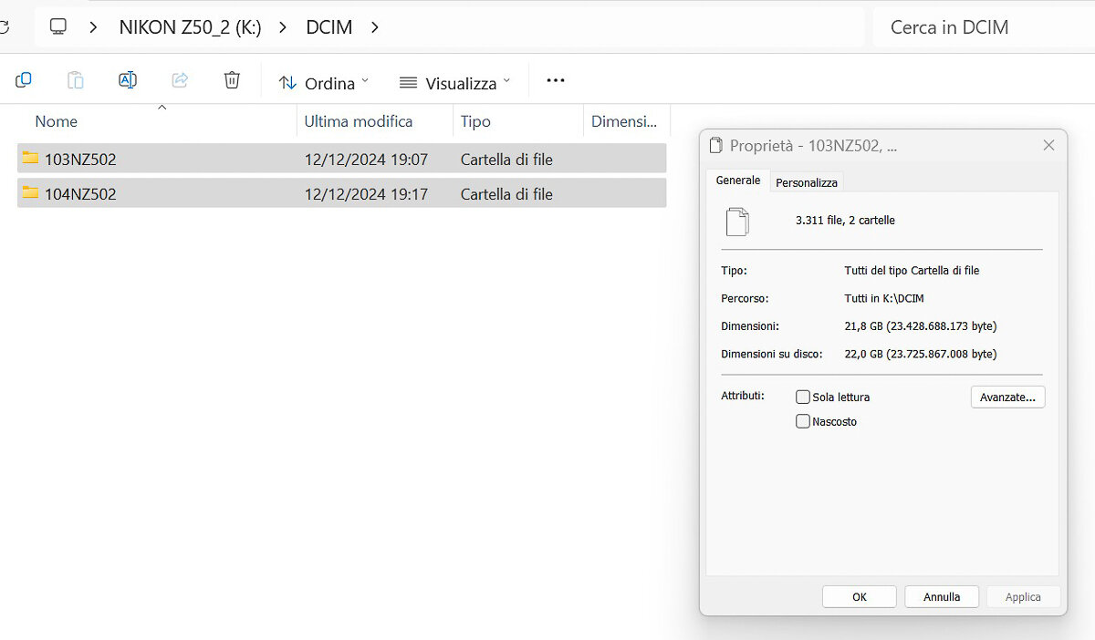1095x640 pixels.
Task: Expand the chevron after DCIM in the path
Action: pyautogui.click(x=375, y=27)
